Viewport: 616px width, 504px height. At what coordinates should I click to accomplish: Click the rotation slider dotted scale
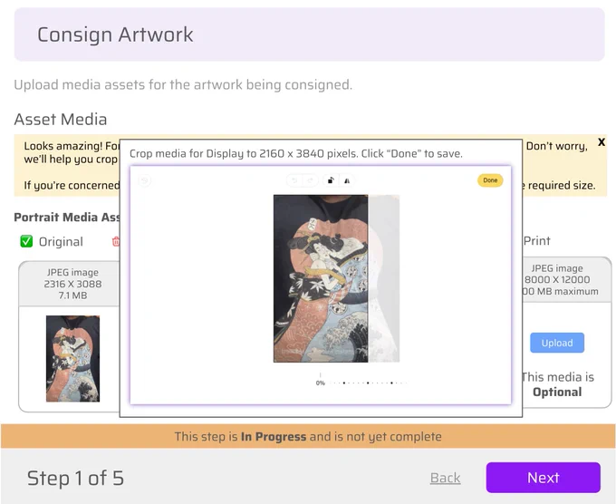(368, 383)
